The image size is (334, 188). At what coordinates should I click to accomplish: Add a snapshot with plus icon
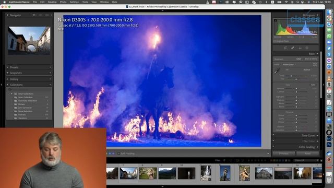click(x=51, y=73)
